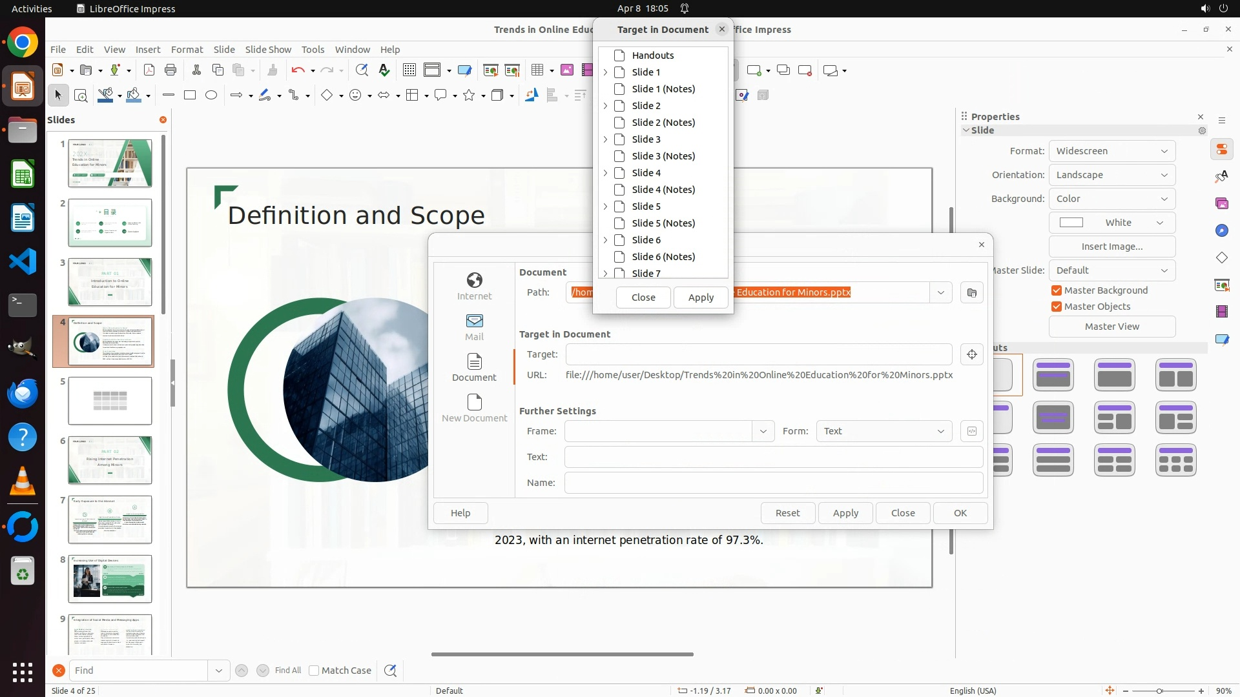Open the Slide Show menu
The image size is (1240, 697).
(268, 49)
